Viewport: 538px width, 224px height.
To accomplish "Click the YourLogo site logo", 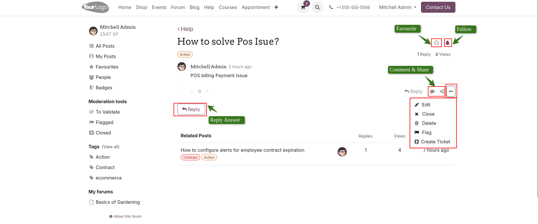I will tap(95, 7).
